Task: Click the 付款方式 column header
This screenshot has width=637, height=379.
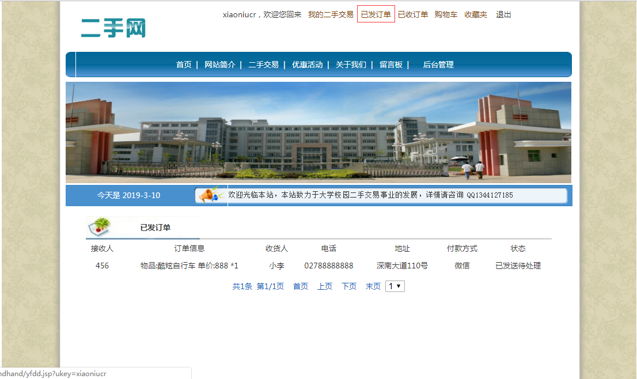Action: pyautogui.click(x=462, y=249)
